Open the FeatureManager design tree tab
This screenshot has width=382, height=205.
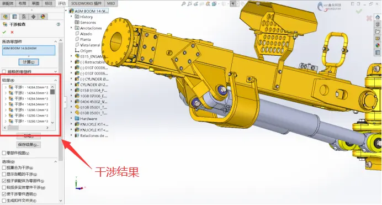coord(6,17)
